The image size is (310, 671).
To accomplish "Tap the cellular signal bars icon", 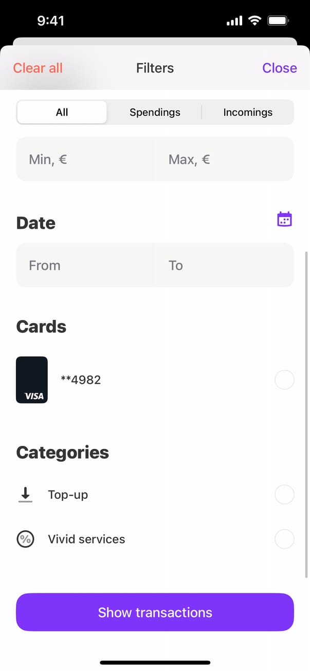I will (234, 21).
